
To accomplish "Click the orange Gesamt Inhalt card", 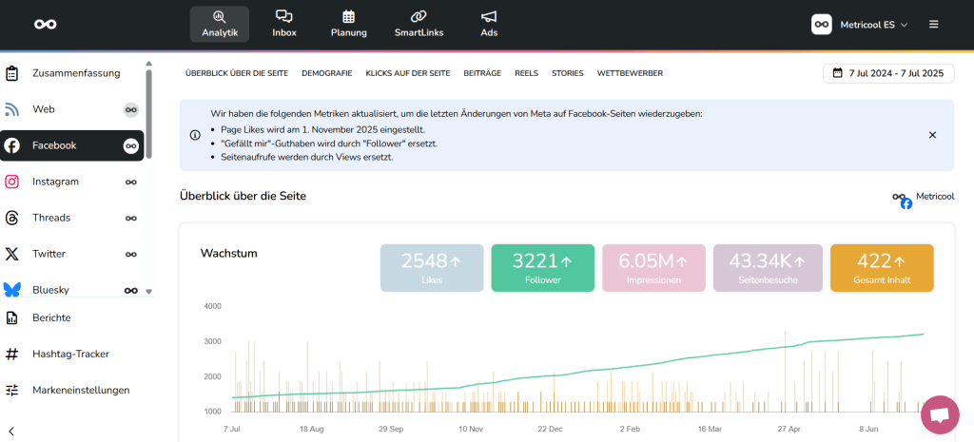I will 881,267.
